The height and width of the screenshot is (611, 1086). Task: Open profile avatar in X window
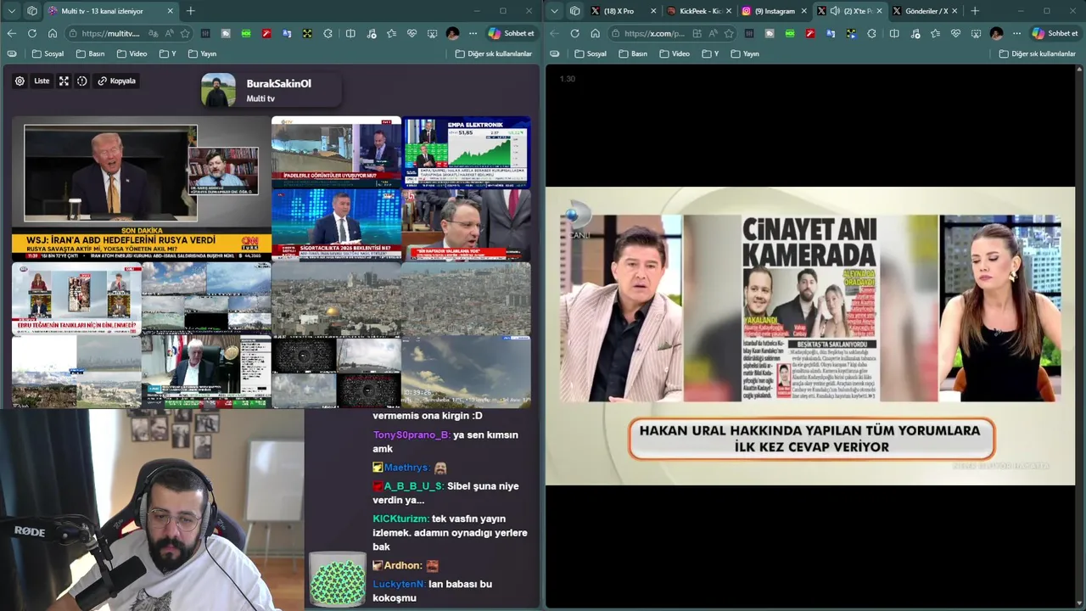coord(996,33)
